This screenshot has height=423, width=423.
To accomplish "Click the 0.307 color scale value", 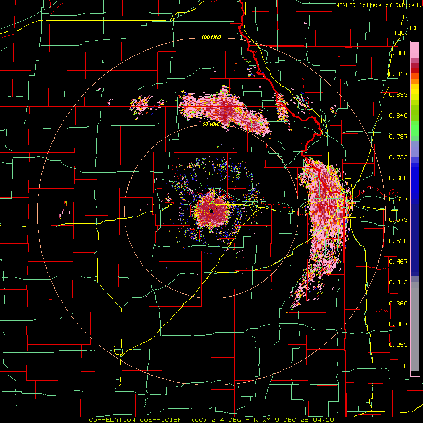I will 398,324.
